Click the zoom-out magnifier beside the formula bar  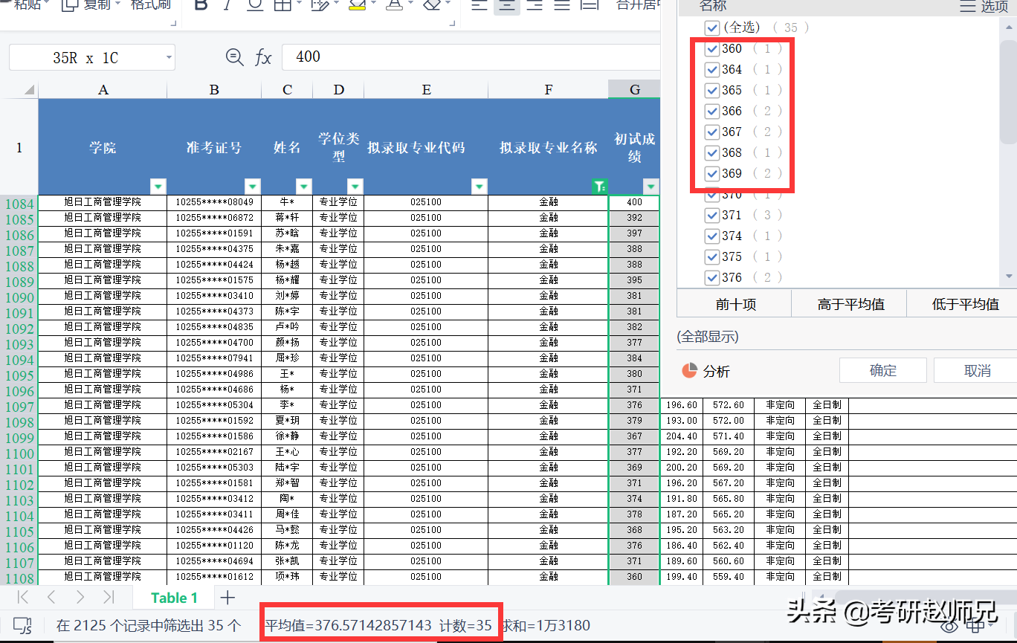[234, 56]
